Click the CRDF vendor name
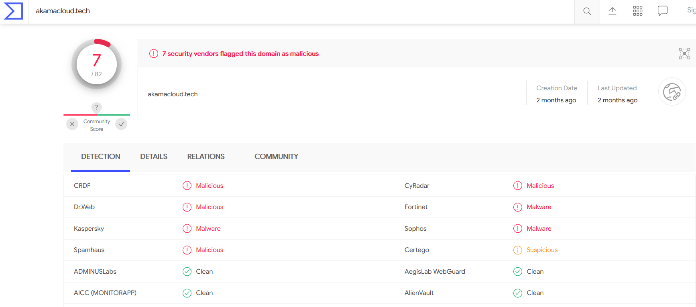This screenshot has height=307, width=696. (82, 185)
